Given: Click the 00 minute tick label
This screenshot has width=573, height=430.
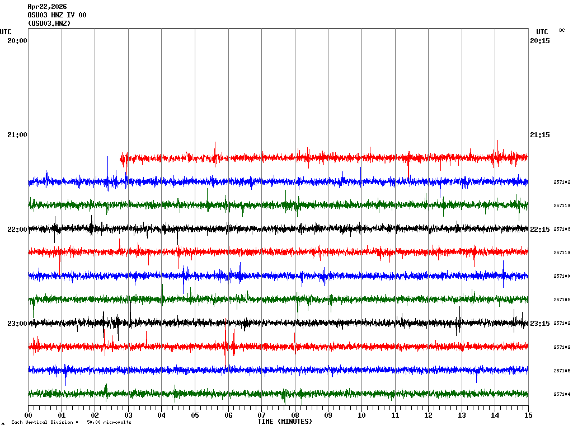Looking at the screenshot, I should pos(29,415).
